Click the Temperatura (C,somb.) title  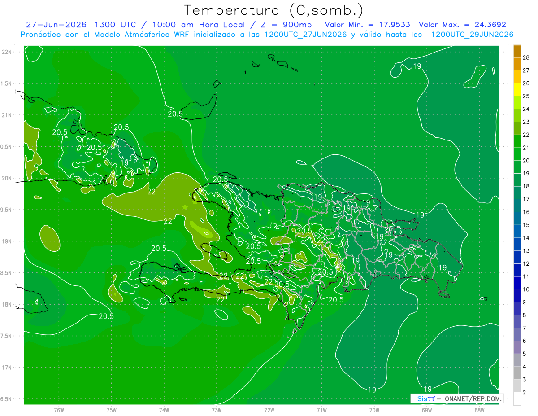tap(274, 10)
